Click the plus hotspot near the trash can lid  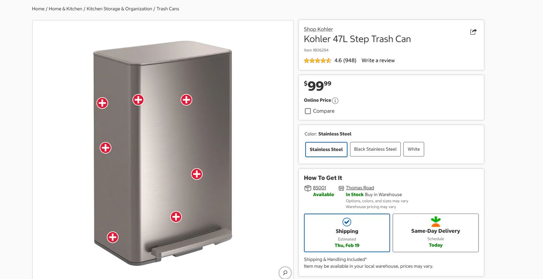138,100
